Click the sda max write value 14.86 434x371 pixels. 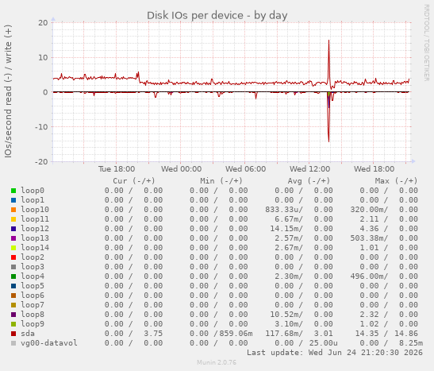pos(406,334)
